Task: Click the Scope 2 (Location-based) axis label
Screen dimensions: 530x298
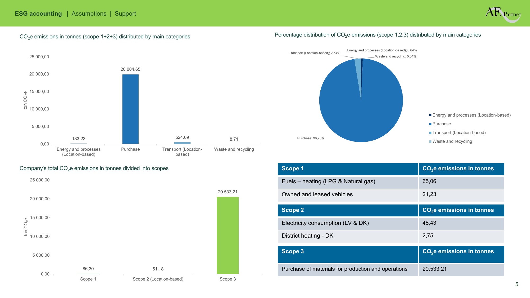Action: (158, 279)
